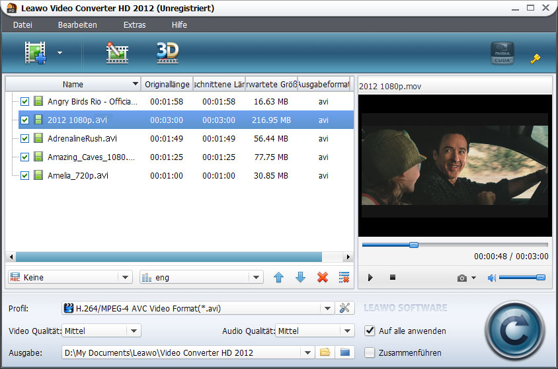Clear all files from the list icon
The width and height of the screenshot is (558, 369).
tap(344, 277)
